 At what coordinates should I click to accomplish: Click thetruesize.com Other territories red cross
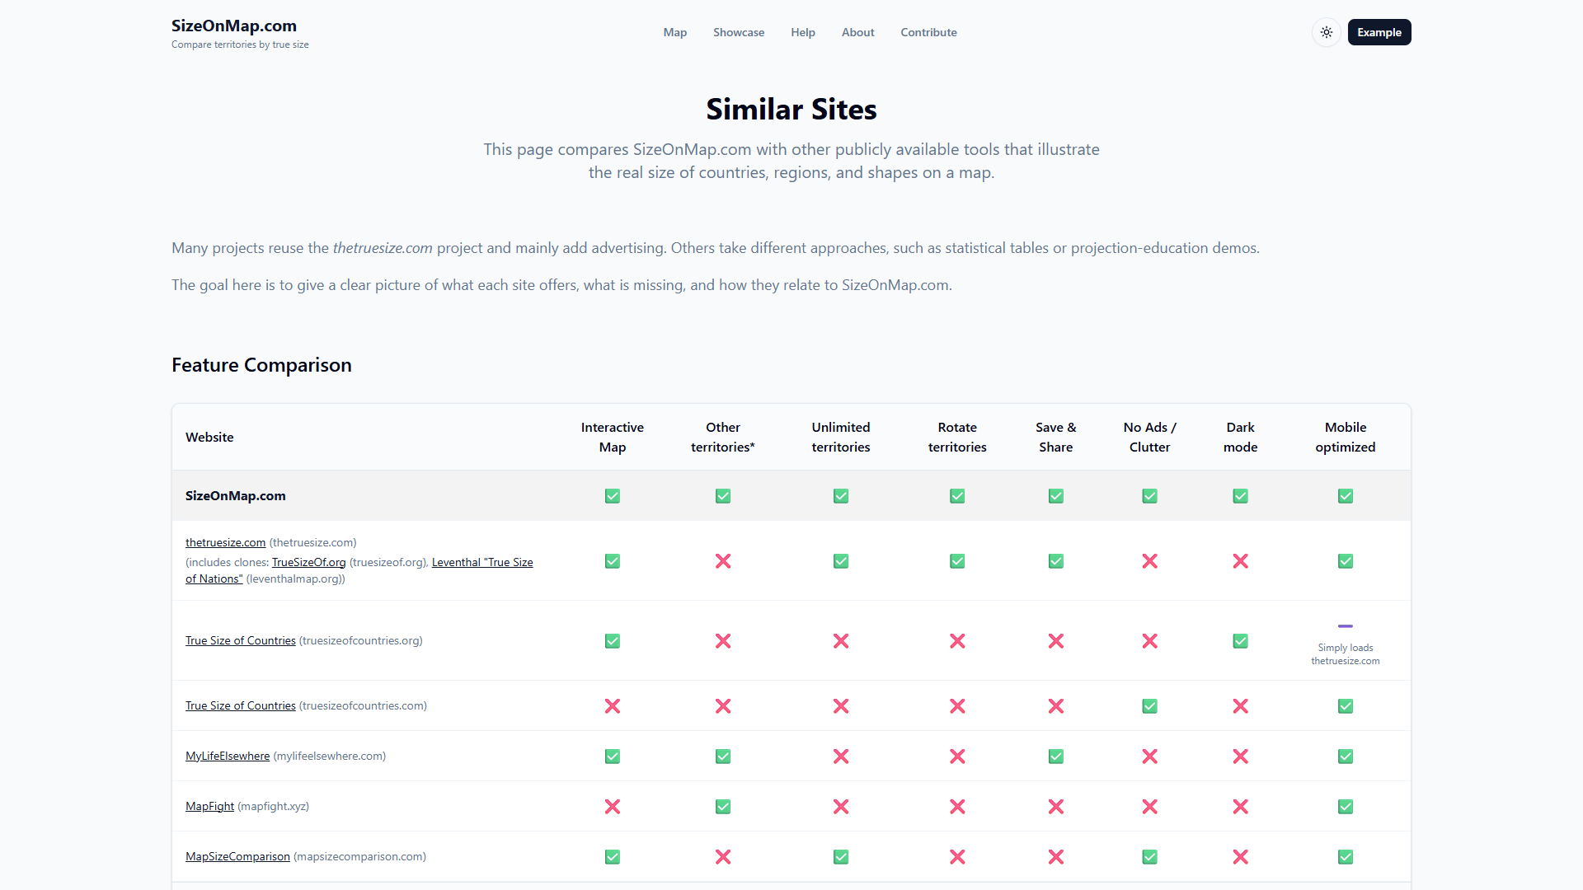point(722,561)
